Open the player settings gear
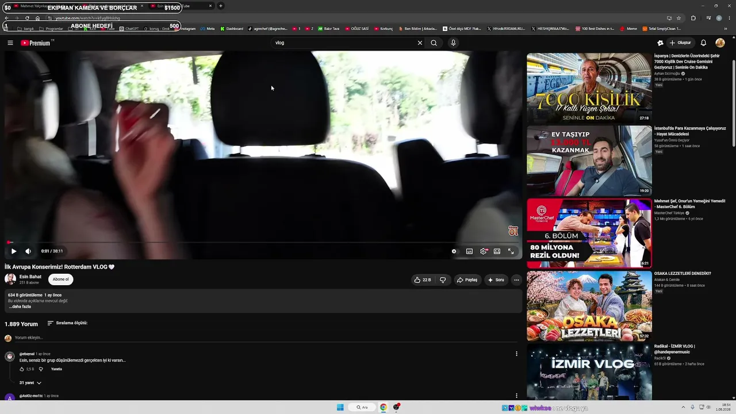736x414 pixels. [484, 251]
